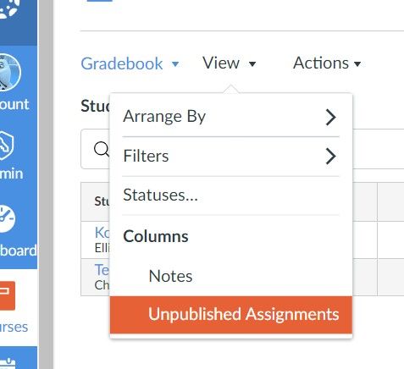Expand the Filters submenu chevron
The height and width of the screenshot is (369, 404).
[330, 156]
